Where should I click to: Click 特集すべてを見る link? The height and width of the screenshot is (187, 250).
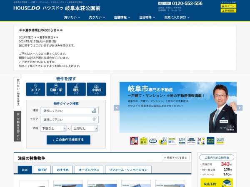tap(175, 157)
